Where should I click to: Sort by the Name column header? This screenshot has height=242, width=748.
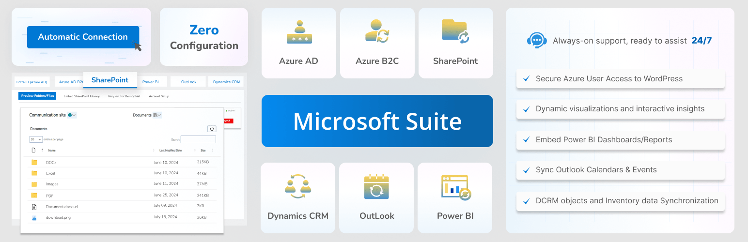click(52, 151)
